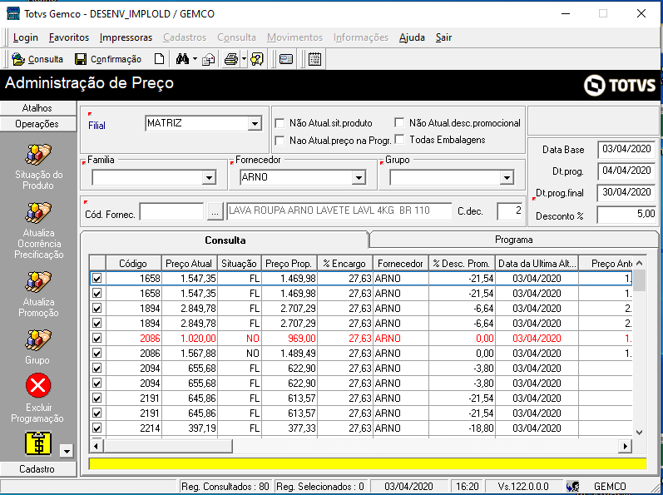
Task: Click the red Excluir Programação icon
Action: coord(38,385)
